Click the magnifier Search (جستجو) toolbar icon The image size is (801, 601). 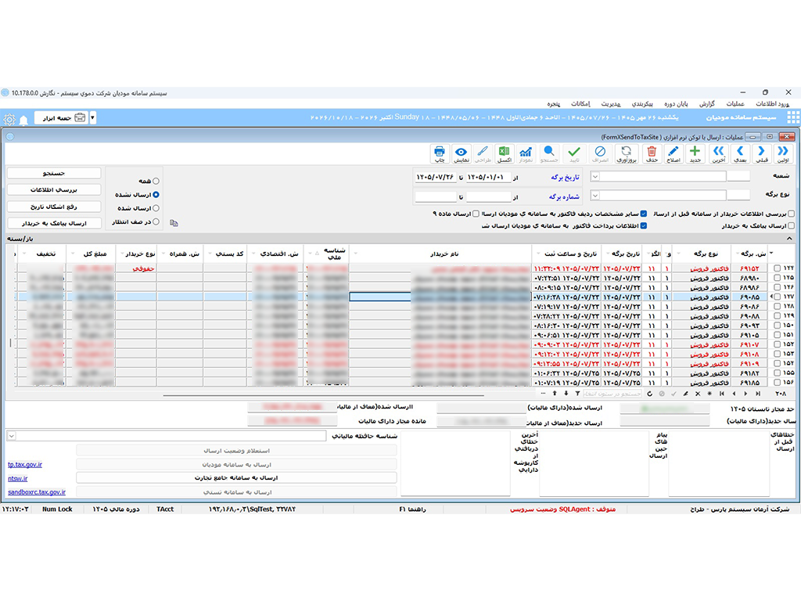pos(549,153)
